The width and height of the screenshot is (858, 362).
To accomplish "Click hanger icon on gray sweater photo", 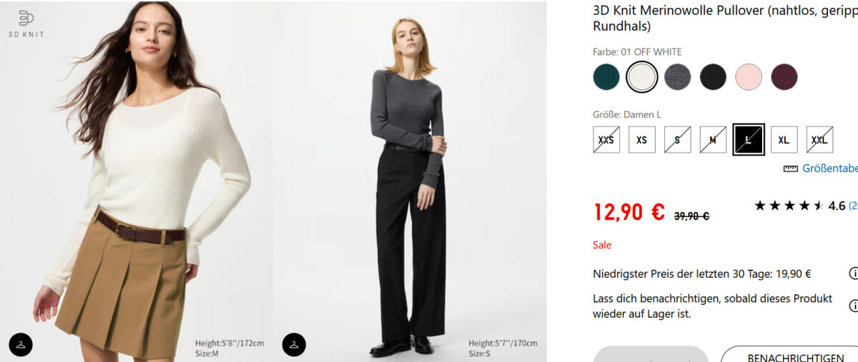I will point(294,344).
